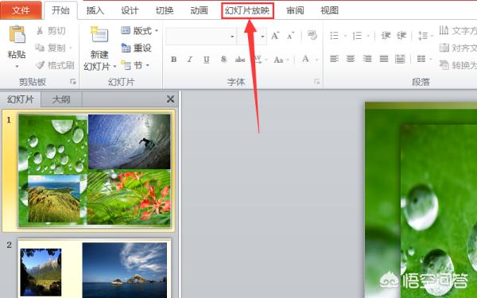Open the 字体 dialog launcher
The height and width of the screenshot is (298, 477).
[x=316, y=82]
